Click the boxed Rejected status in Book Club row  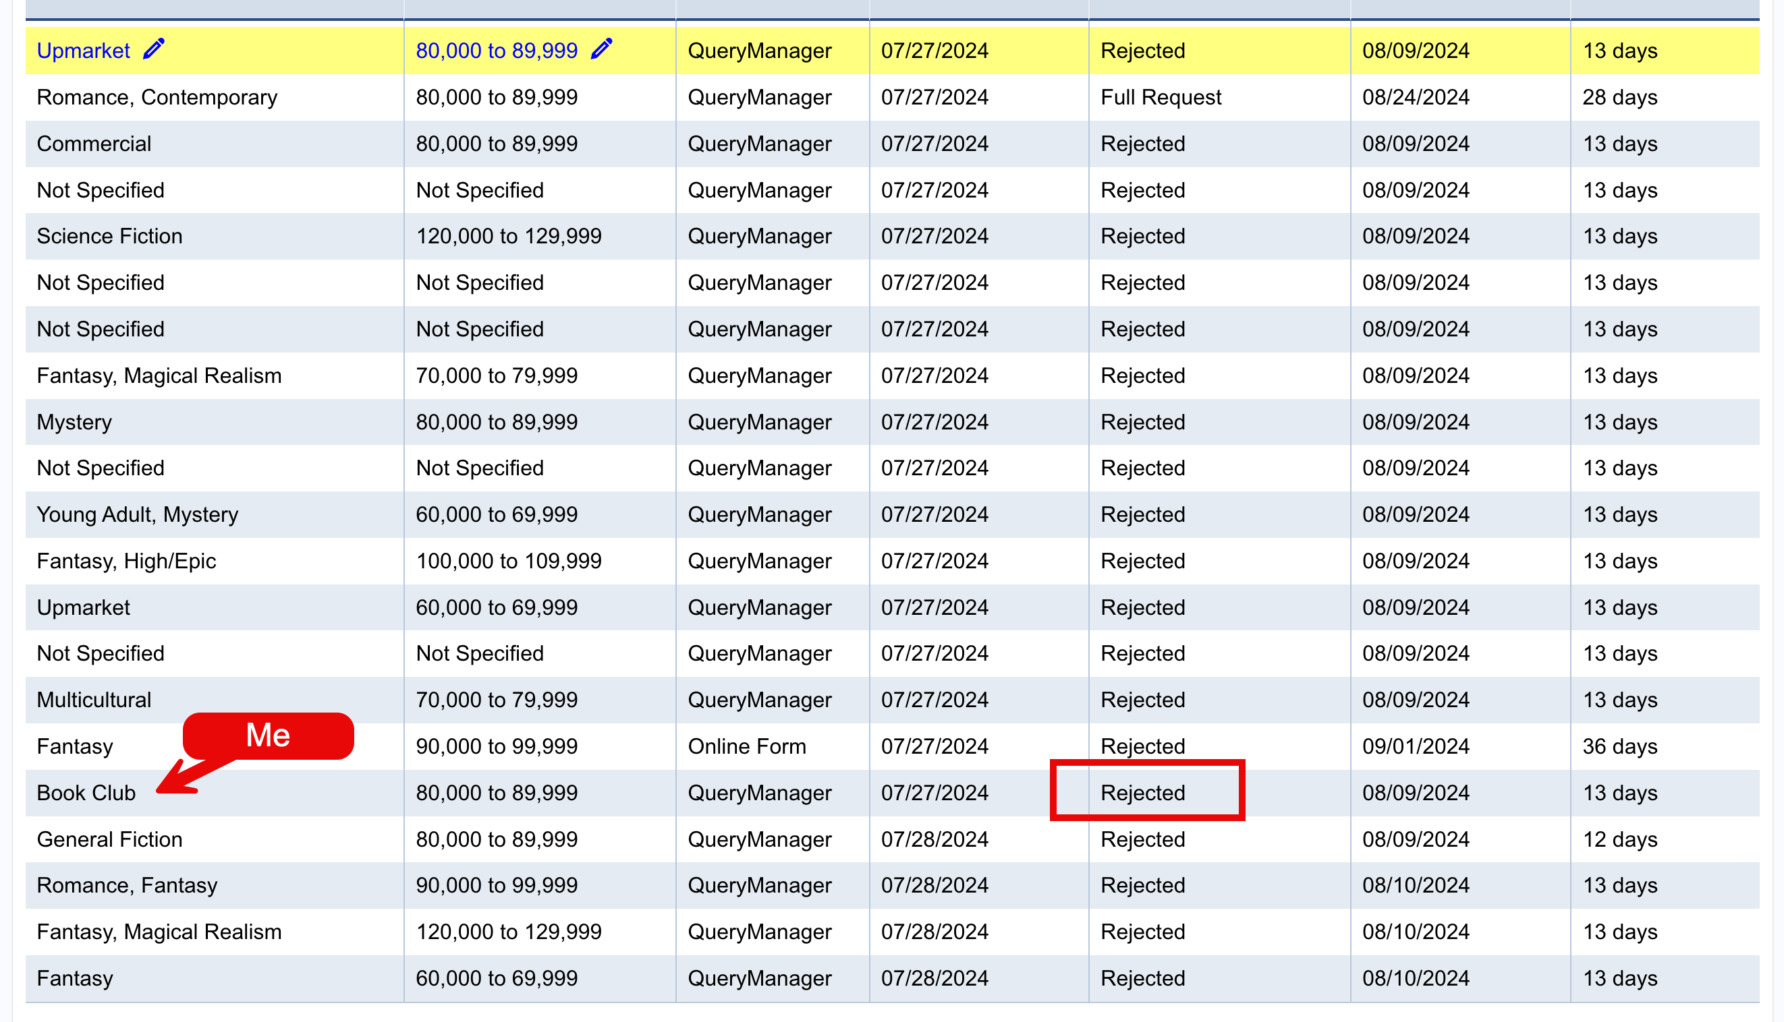(1147, 789)
